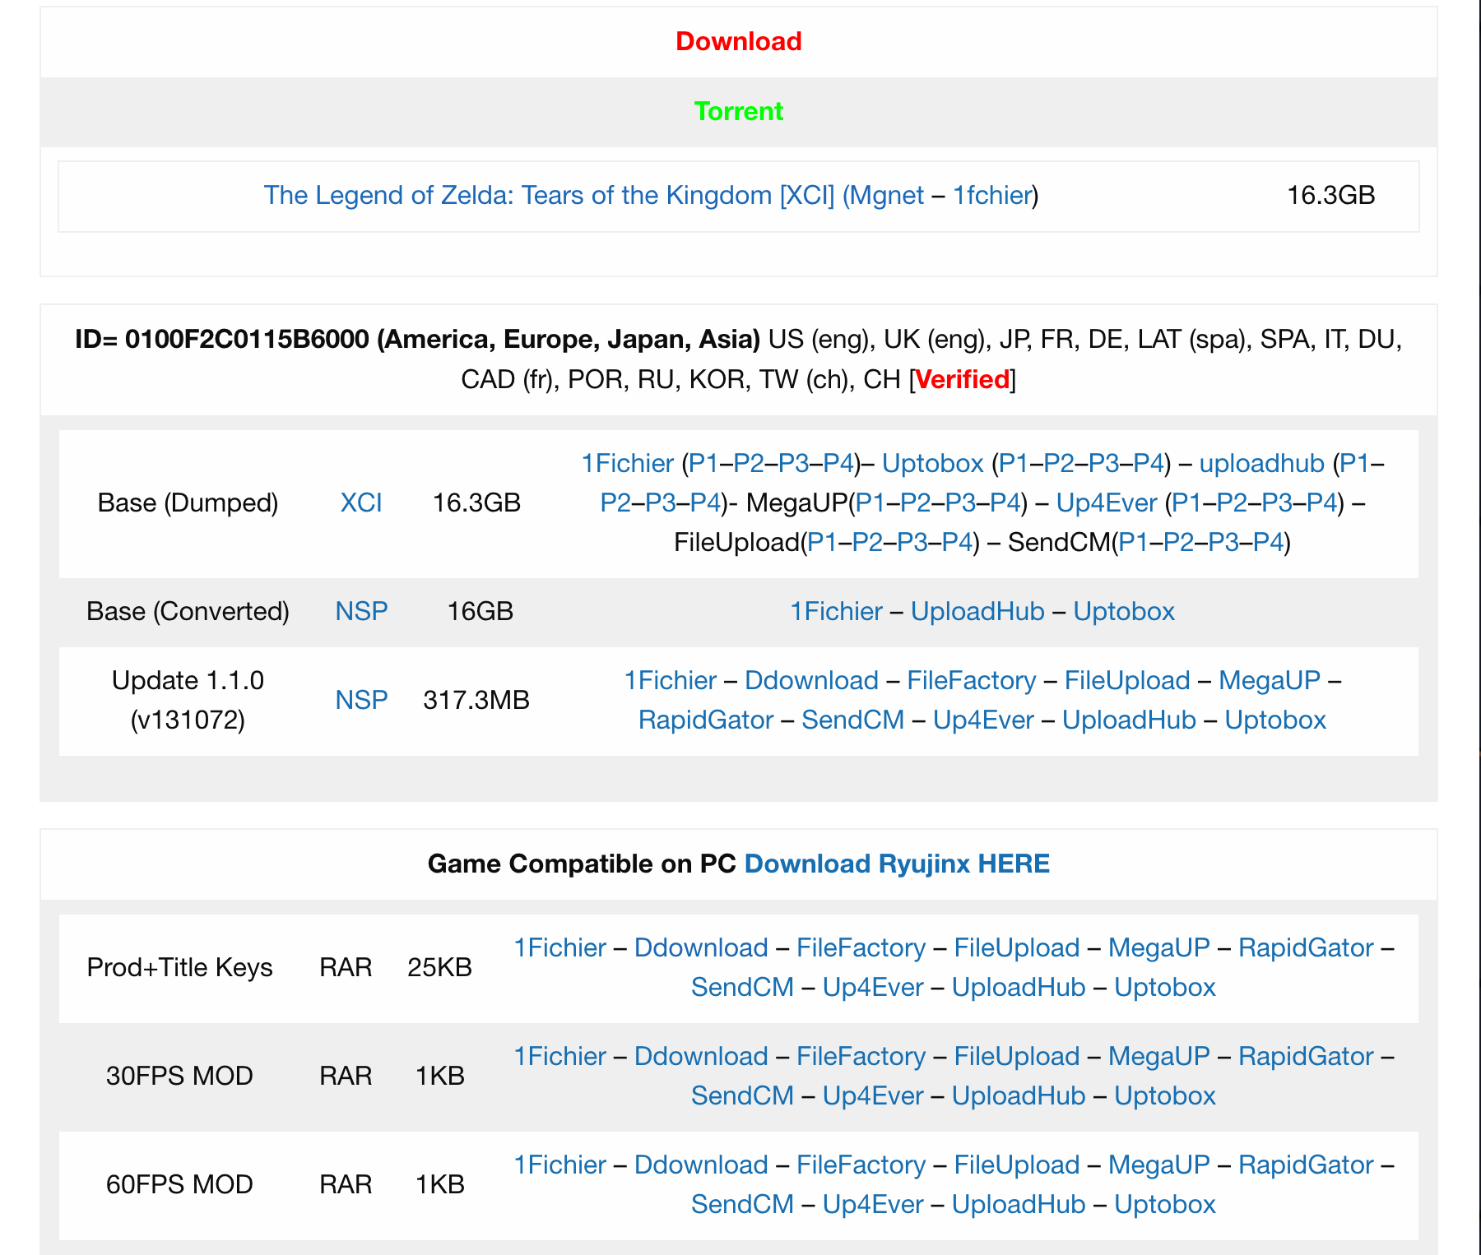Click P1 of MegaUP in Base (Dumped)

pyautogui.click(x=870, y=502)
